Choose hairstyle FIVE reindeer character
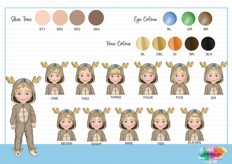Viewport: 232px width, 164px height. 180,79
